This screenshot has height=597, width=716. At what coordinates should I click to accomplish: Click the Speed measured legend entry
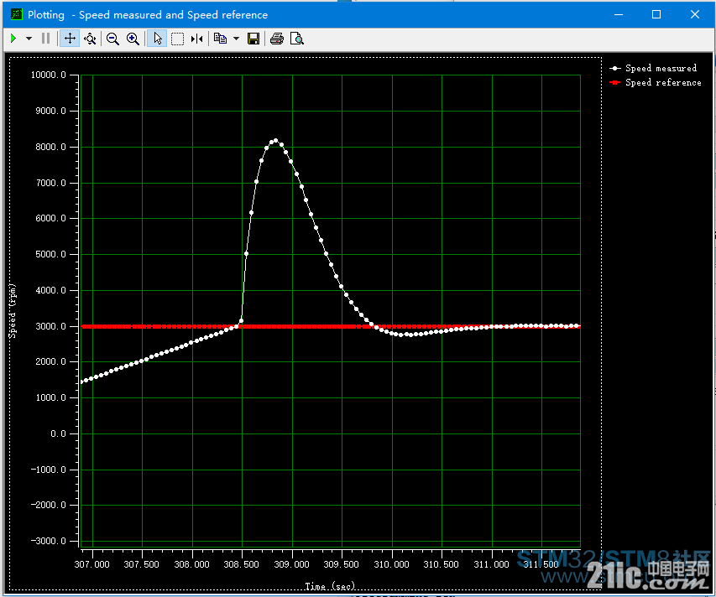pos(653,69)
